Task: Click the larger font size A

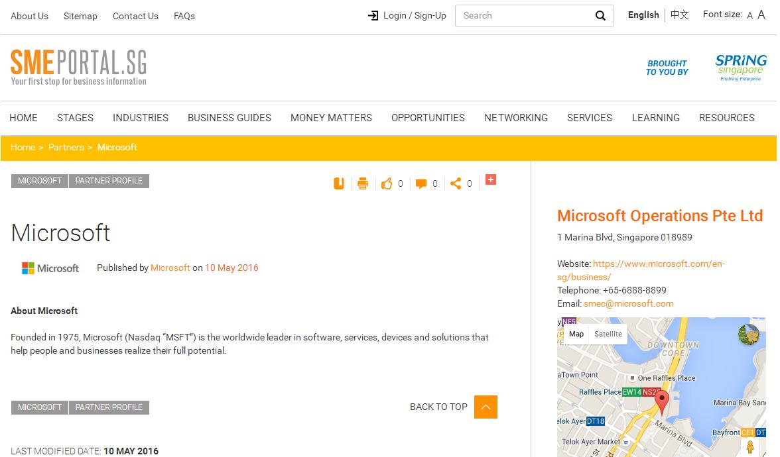Action: coord(761,15)
